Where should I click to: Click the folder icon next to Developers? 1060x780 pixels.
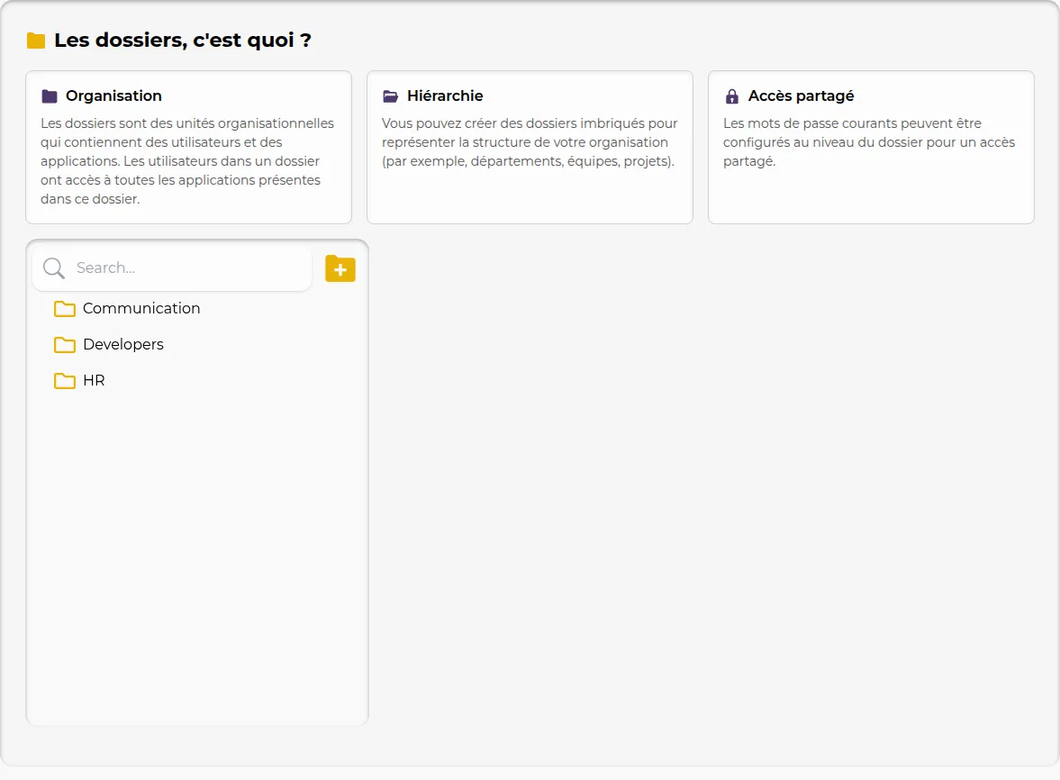point(64,344)
